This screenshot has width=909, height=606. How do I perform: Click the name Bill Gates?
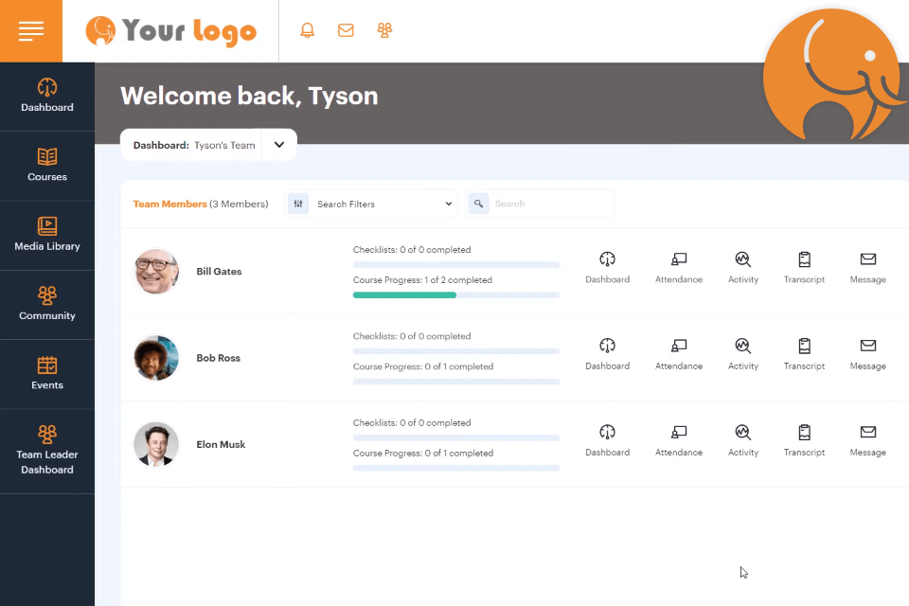219,272
